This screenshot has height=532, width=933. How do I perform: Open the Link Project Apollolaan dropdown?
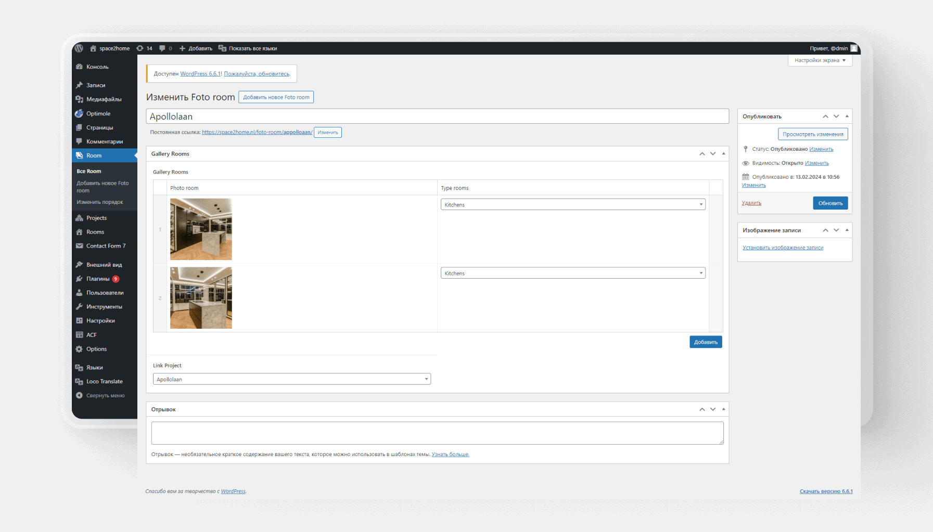[292, 379]
